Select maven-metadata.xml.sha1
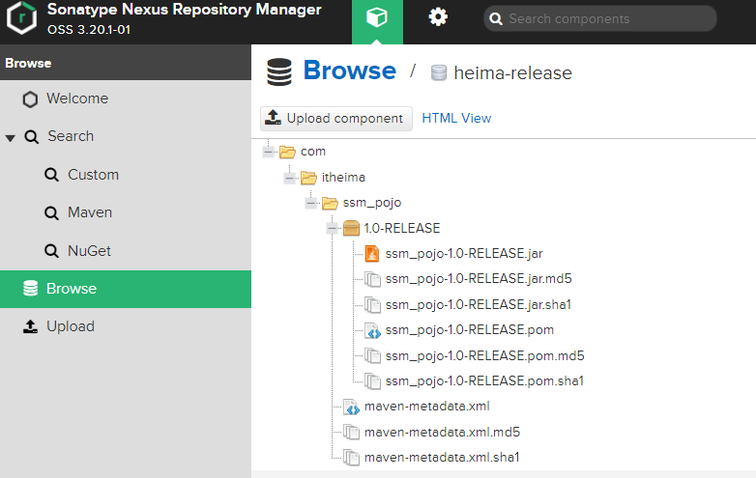 (x=442, y=458)
